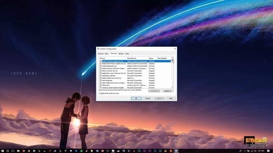Toggle AllJoyn Router Service checkbox
Image resolution: width=273 pixels, height=153 pixels.
pos(101,71)
